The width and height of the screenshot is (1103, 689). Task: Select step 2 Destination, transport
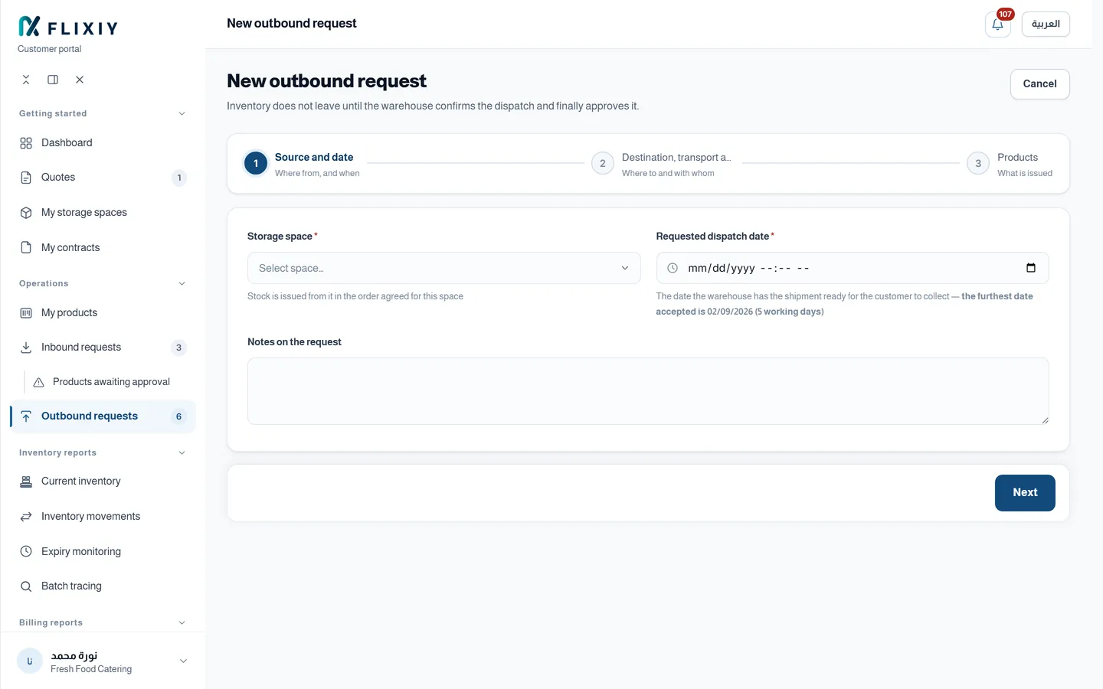point(661,164)
